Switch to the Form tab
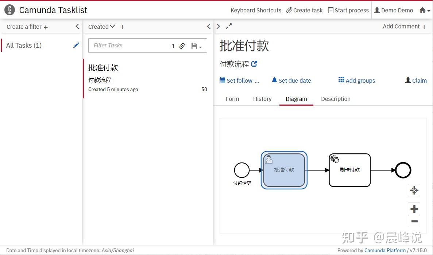The height and width of the screenshot is (255, 433). [232, 99]
